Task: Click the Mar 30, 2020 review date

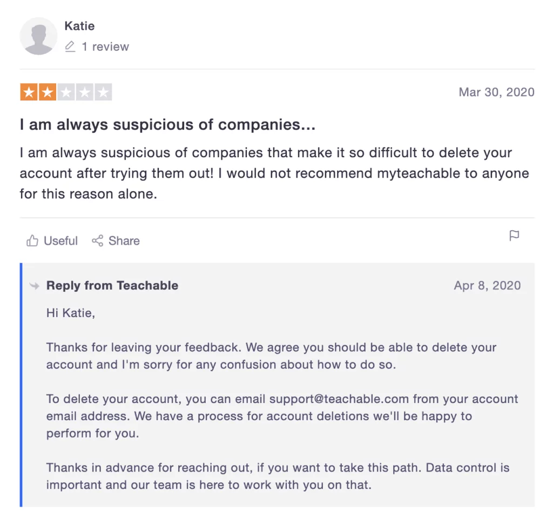Action: (497, 92)
